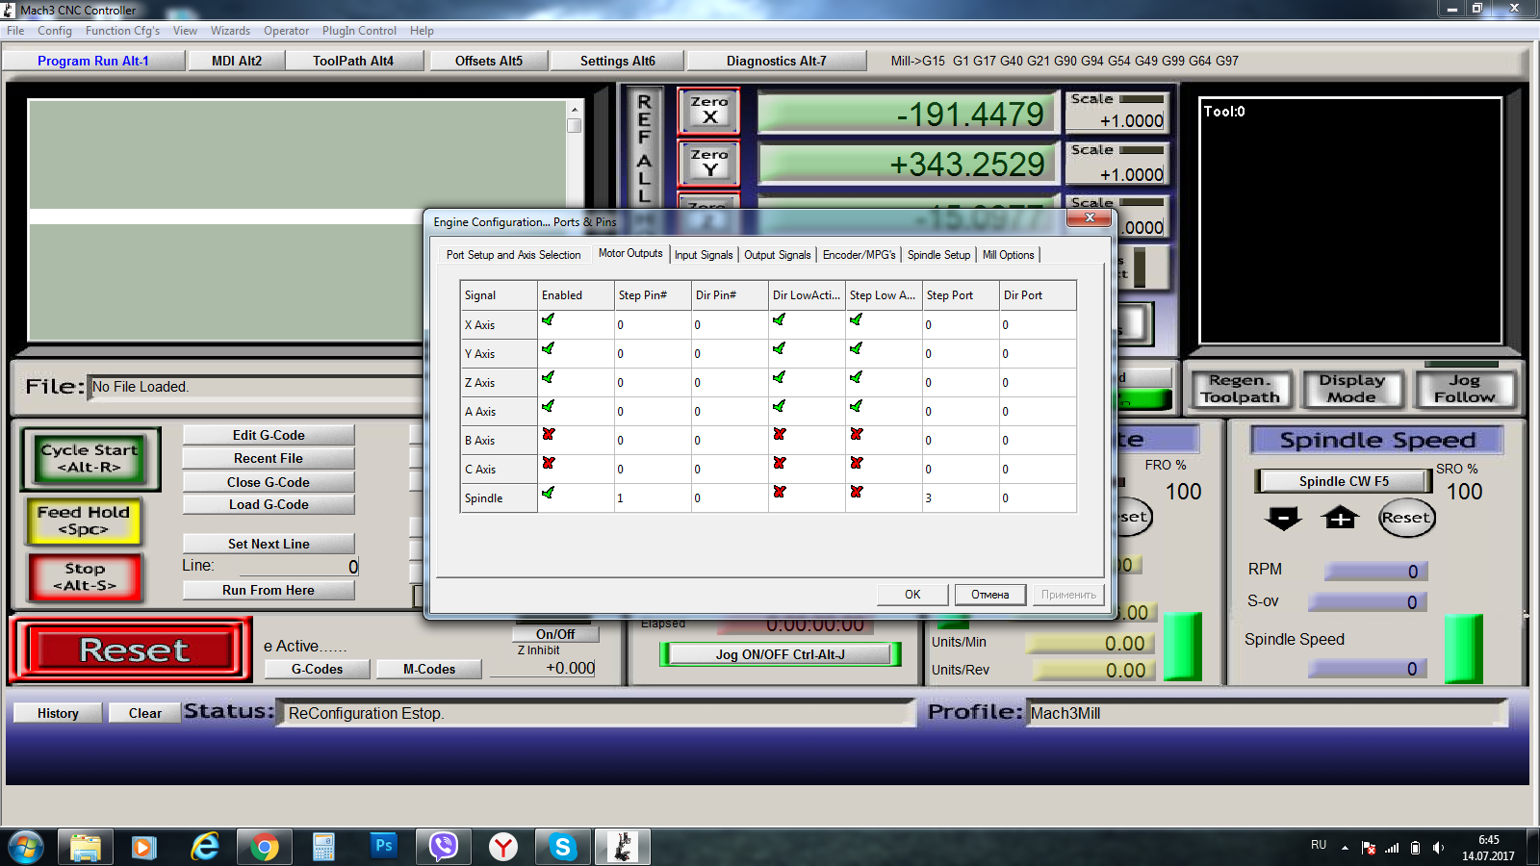Open the Port Setup and Axis Selection tab
This screenshot has height=866, width=1540.
pyautogui.click(x=513, y=255)
